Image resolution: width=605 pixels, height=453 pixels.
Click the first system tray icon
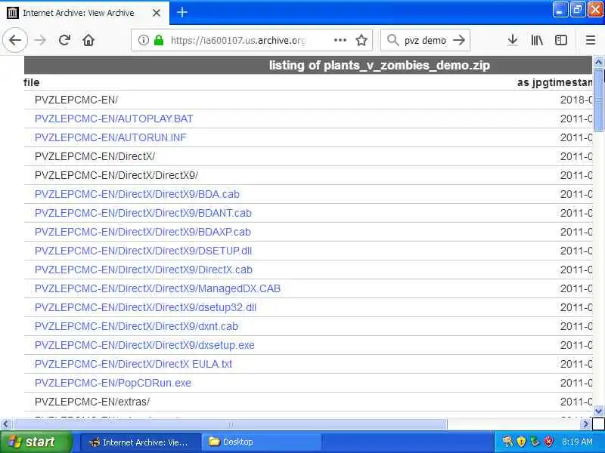coord(507,442)
